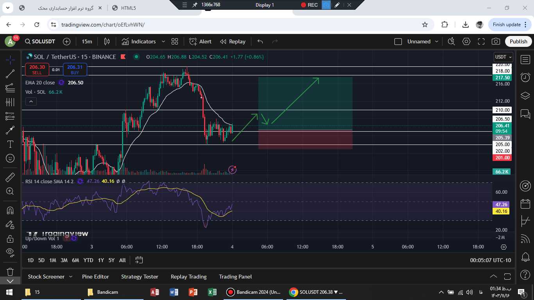Image resolution: width=534 pixels, height=300 pixels.
Task: Remove drawings with trash icon
Action: coord(10,271)
